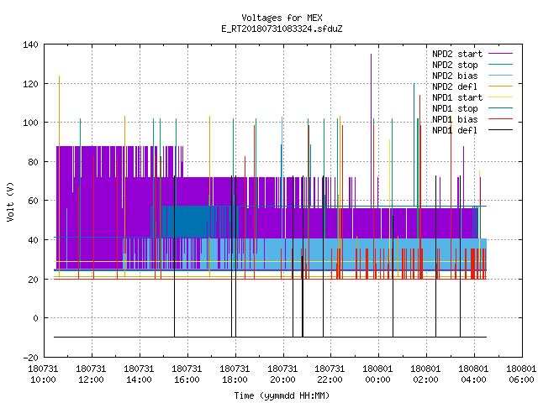Click the 40 y-axis tick label
This screenshot has width=538, height=403.
point(34,240)
